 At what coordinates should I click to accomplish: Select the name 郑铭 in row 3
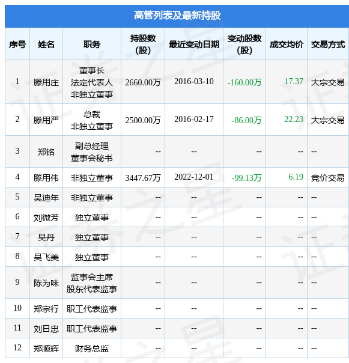46,152
